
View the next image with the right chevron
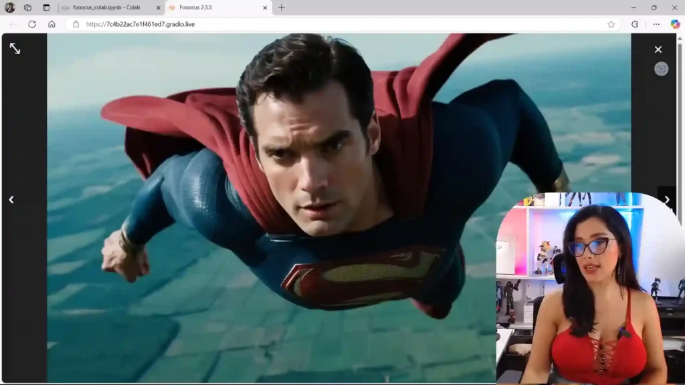[667, 199]
